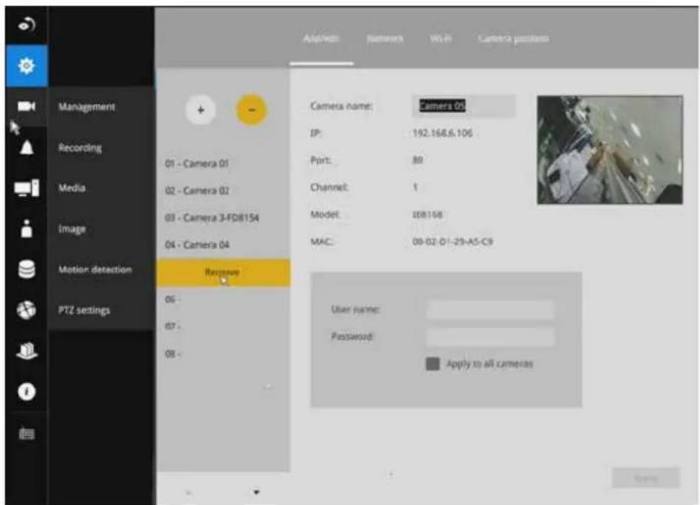Viewport: 700px width, 505px height.
Task: Click the yellow Remove button row
Action: pos(223,272)
